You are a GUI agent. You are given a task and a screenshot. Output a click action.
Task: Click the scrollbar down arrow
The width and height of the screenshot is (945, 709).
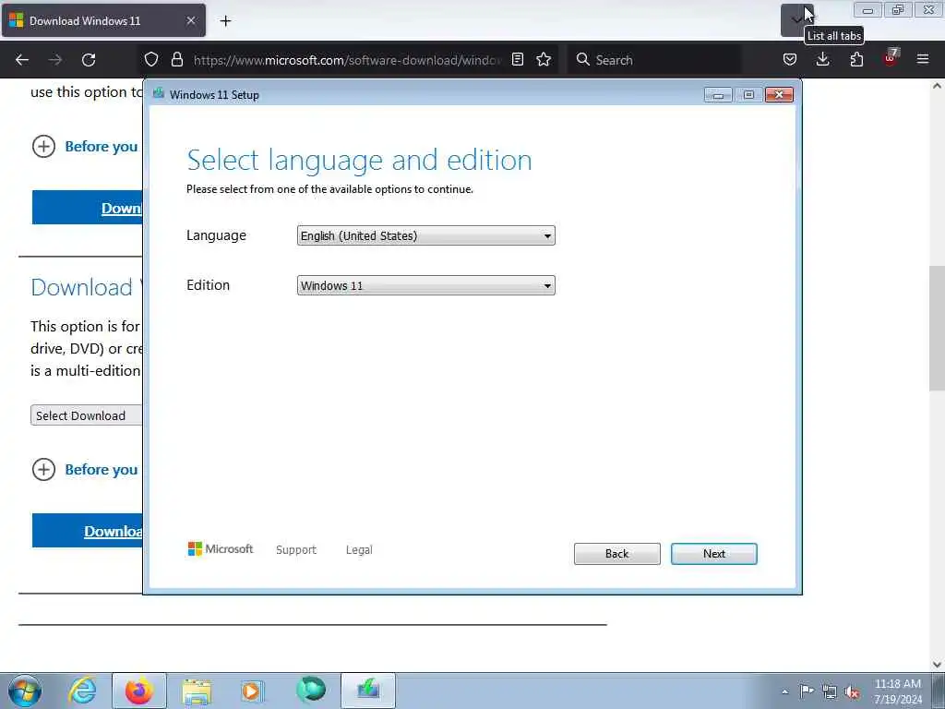click(937, 665)
